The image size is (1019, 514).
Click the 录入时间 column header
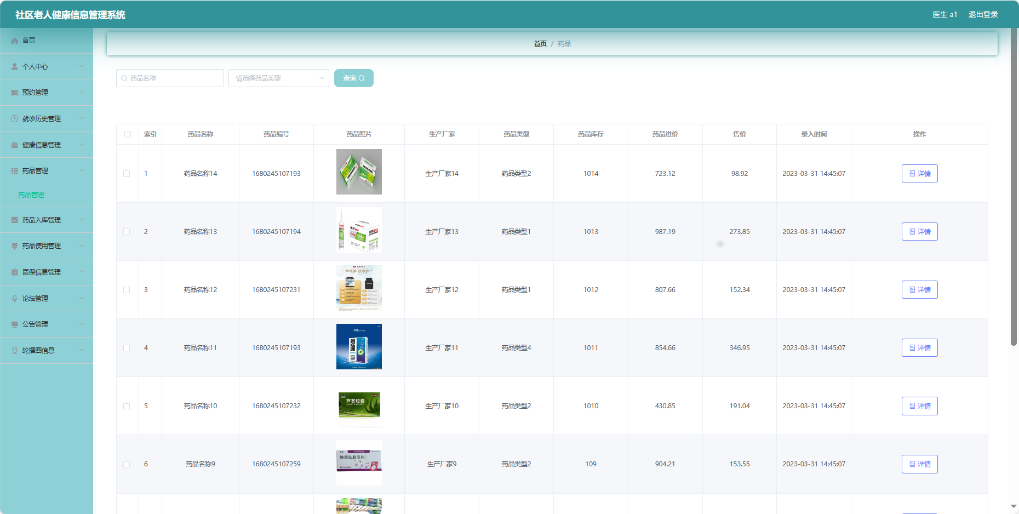[814, 134]
